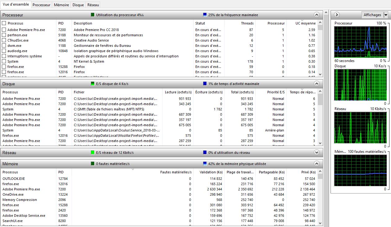Screen dimensions: 391x227
Task: Click the Réseau activity graph
Action: [360, 127]
